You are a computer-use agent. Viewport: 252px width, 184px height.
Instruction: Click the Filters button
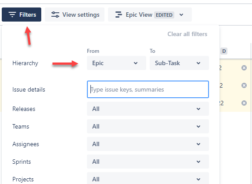coord(22,15)
